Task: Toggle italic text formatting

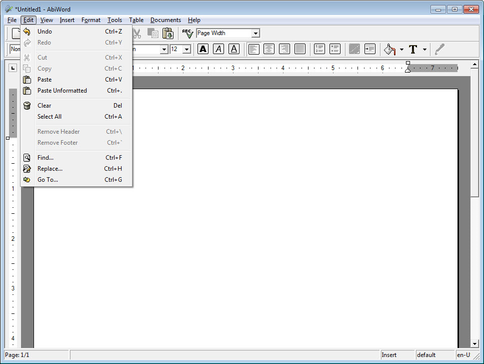Action: 218,49
